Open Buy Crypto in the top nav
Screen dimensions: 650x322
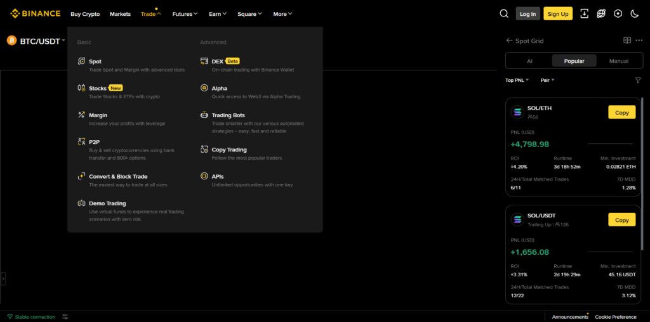[x=85, y=14]
